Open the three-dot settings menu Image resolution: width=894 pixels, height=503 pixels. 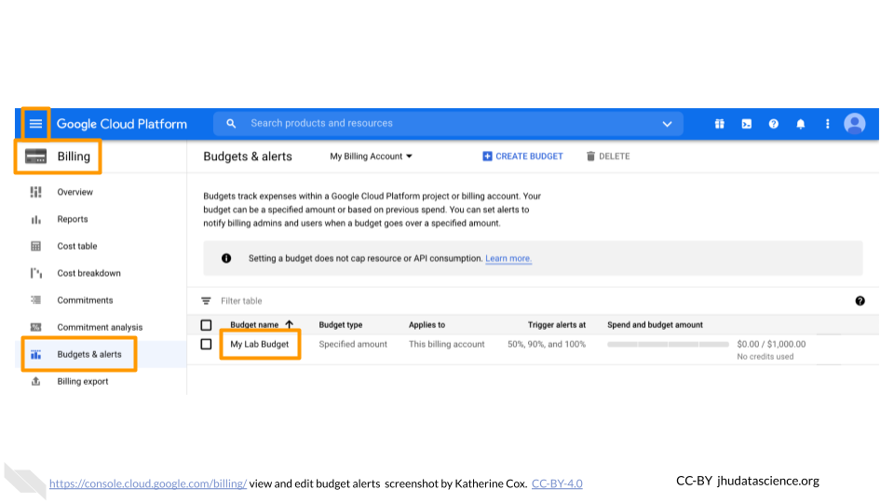(827, 124)
